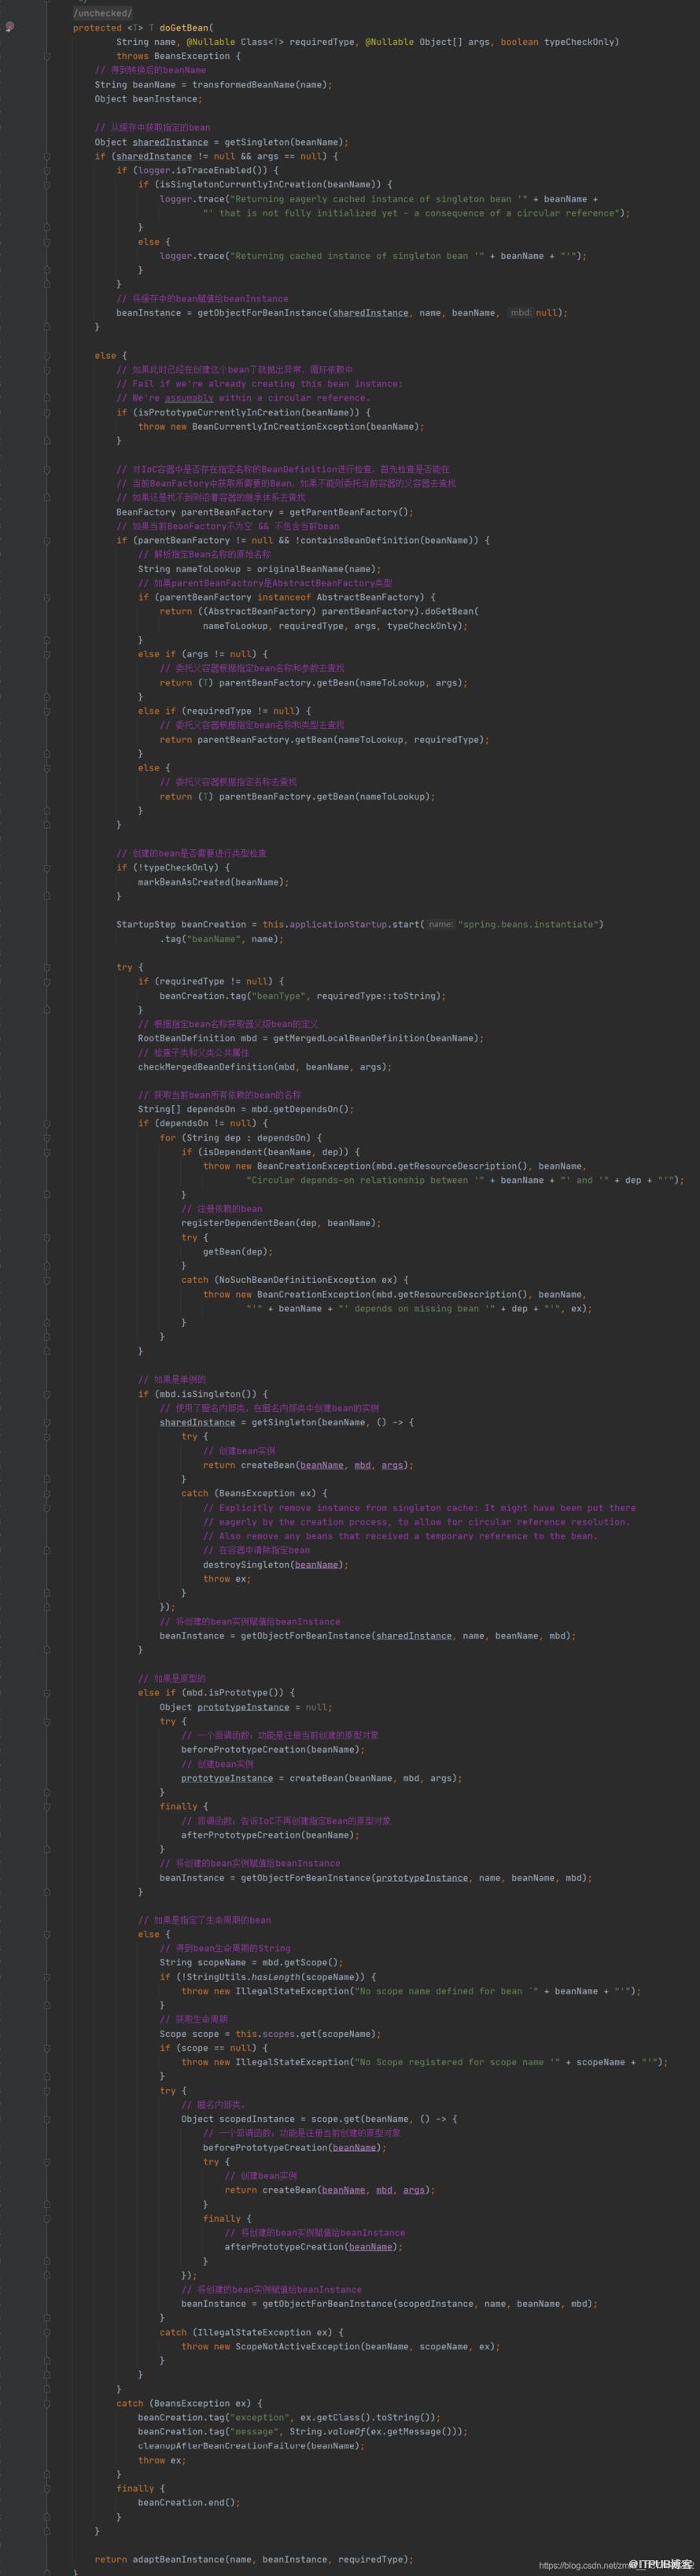This screenshot has width=700, height=2576.
Task: Click destroySingleton(beanName) call
Action: pos(273,1564)
